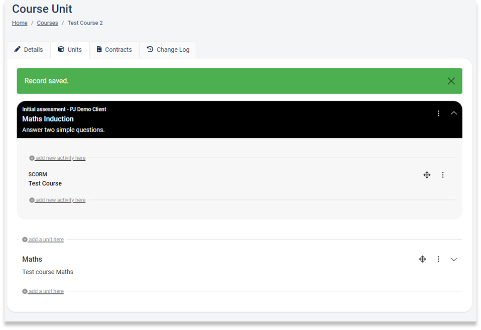This screenshot has height=330, width=481.
Task: Click the SCORM activity type label
Action: [x=38, y=174]
